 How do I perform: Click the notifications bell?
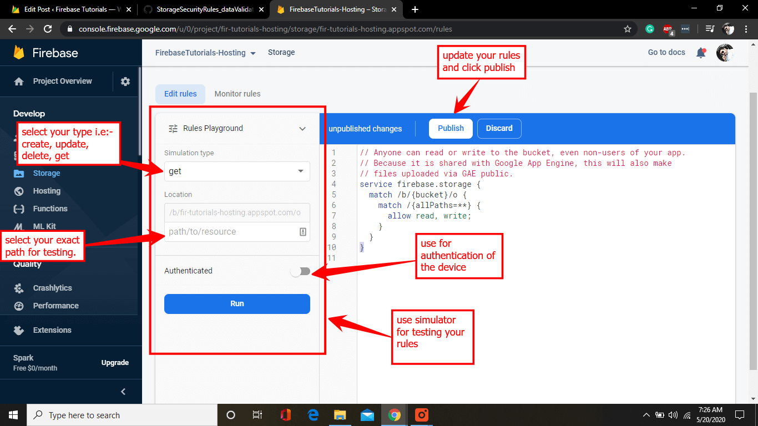point(701,52)
